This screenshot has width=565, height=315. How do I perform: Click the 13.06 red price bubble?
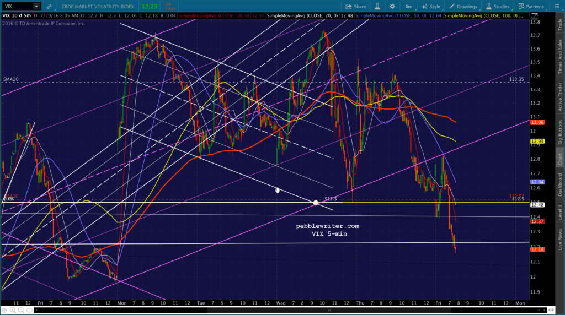[x=537, y=122]
